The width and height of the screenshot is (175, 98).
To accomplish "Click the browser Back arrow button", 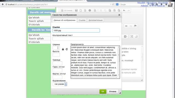I will tap(3, 4).
